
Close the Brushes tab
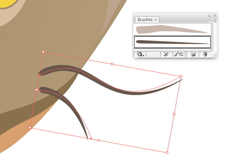(x=155, y=19)
